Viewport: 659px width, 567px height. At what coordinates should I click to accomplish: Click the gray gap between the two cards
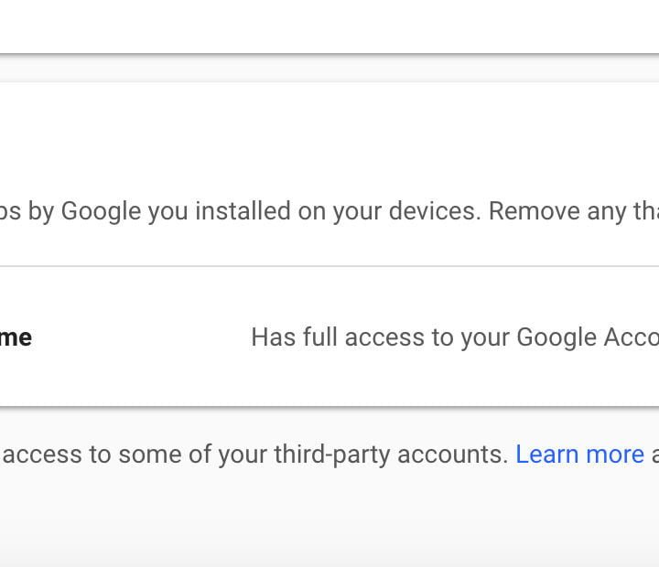pyautogui.click(x=329, y=70)
